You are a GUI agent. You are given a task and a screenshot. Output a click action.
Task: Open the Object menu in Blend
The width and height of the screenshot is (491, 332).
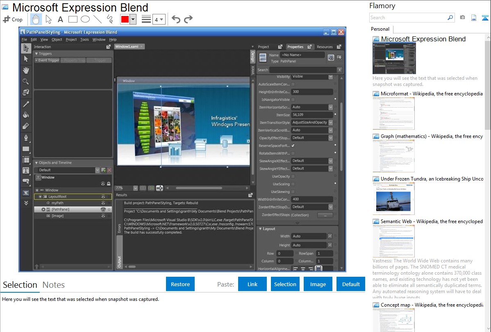coord(57,40)
